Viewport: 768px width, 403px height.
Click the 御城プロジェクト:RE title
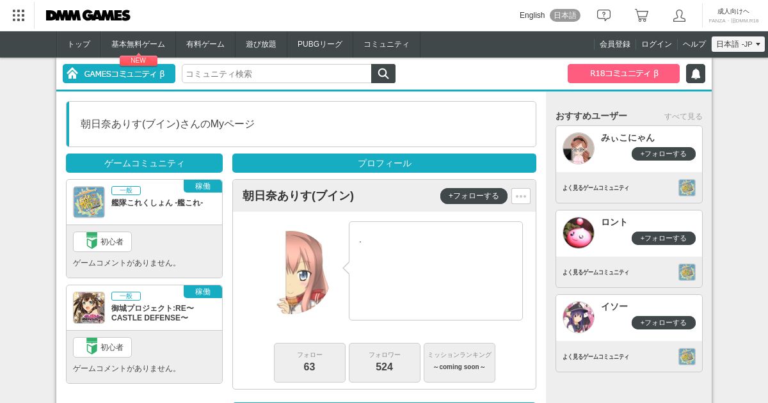tap(153, 313)
